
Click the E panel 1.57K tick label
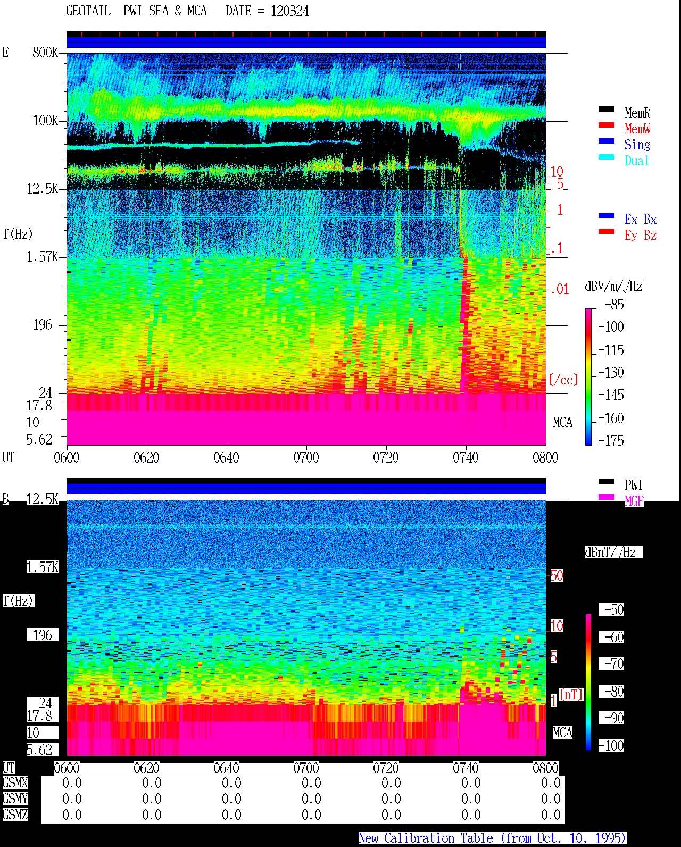click(43, 256)
